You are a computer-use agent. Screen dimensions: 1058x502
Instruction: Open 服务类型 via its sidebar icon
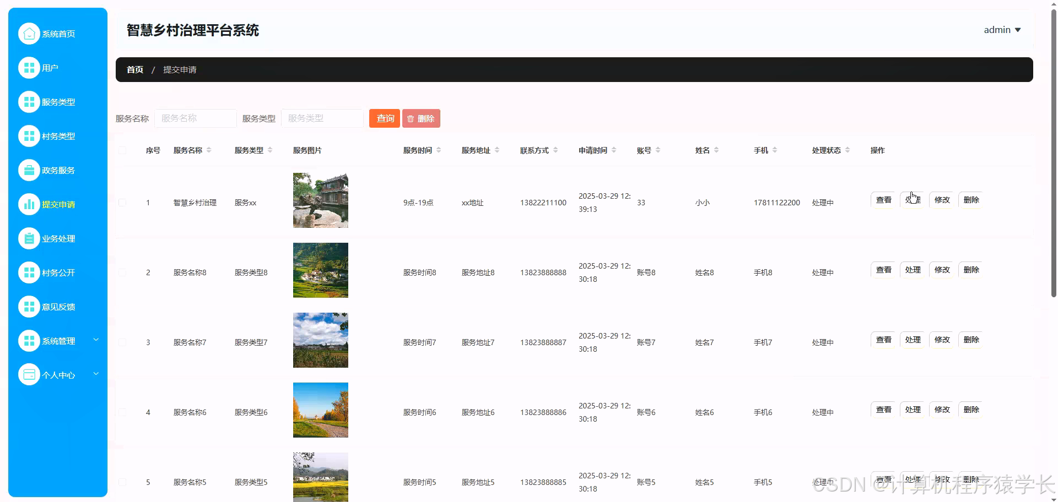click(29, 101)
